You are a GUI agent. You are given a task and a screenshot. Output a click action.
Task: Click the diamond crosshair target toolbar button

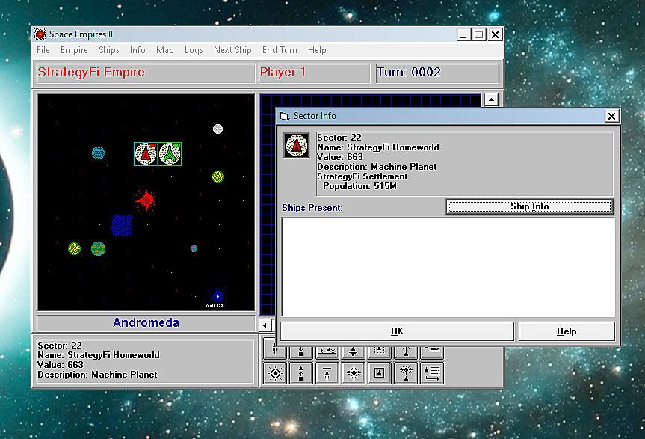[354, 373]
